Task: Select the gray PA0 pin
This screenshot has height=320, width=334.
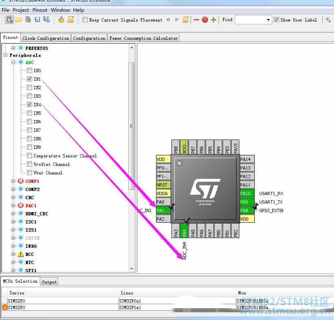Action: 163,202
